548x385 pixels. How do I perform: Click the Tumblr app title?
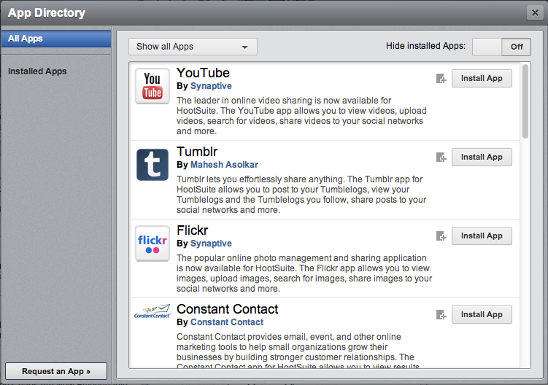point(197,152)
